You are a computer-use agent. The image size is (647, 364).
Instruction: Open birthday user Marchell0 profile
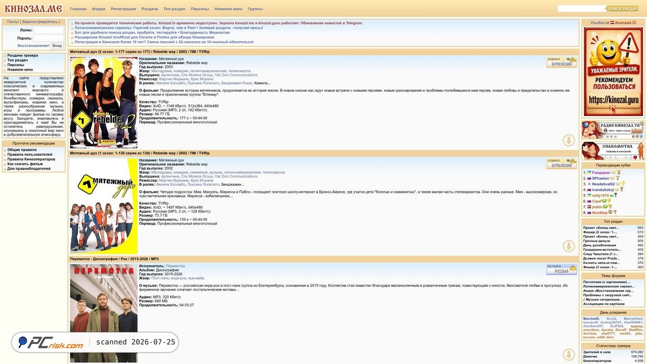coord(591,319)
